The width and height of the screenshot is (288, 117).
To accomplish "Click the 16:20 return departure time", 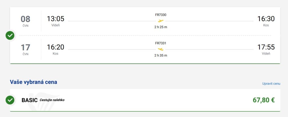I will point(55,47).
